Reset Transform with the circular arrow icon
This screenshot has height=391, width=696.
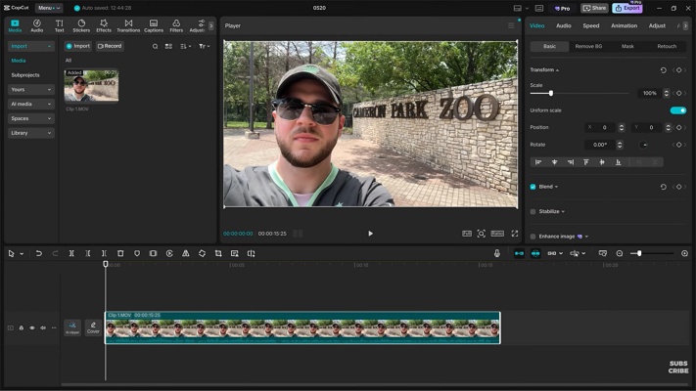point(663,70)
